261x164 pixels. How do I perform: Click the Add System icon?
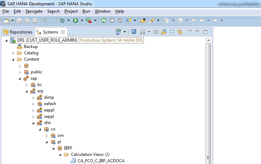(118, 32)
